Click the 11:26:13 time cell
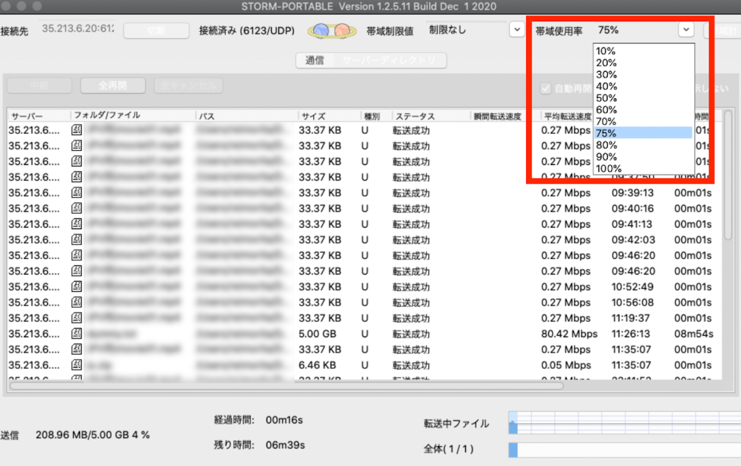 coord(630,334)
